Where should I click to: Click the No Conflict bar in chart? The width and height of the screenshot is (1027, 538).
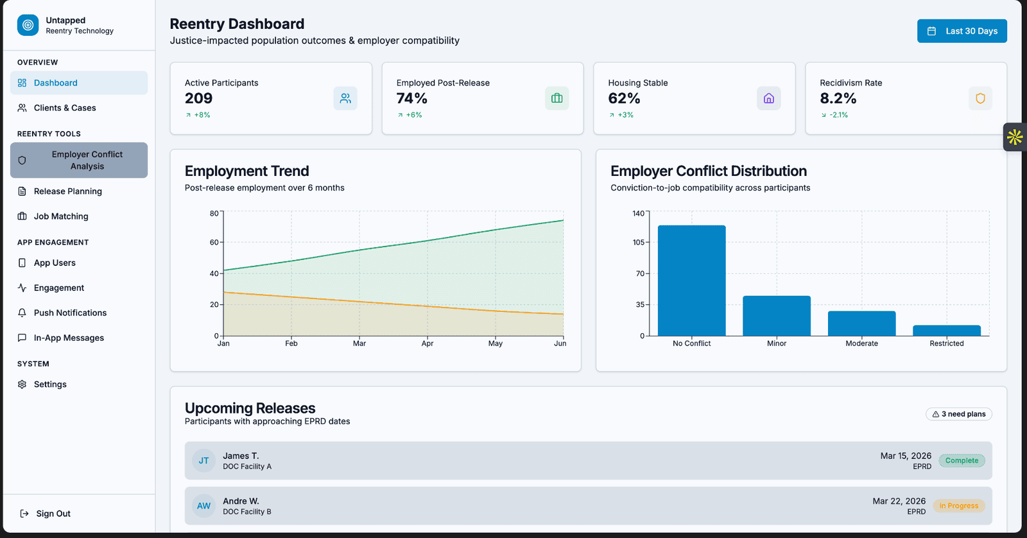pos(692,281)
